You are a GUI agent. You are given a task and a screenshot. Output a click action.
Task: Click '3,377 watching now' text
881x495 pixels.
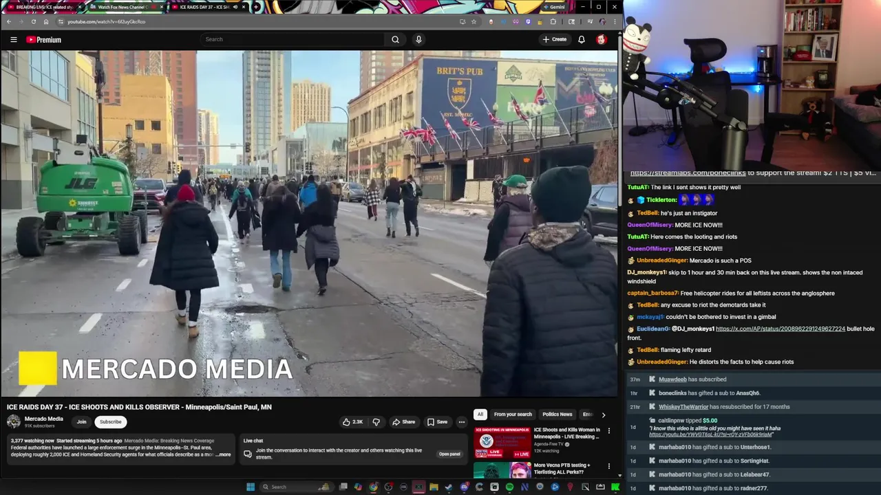pos(32,441)
